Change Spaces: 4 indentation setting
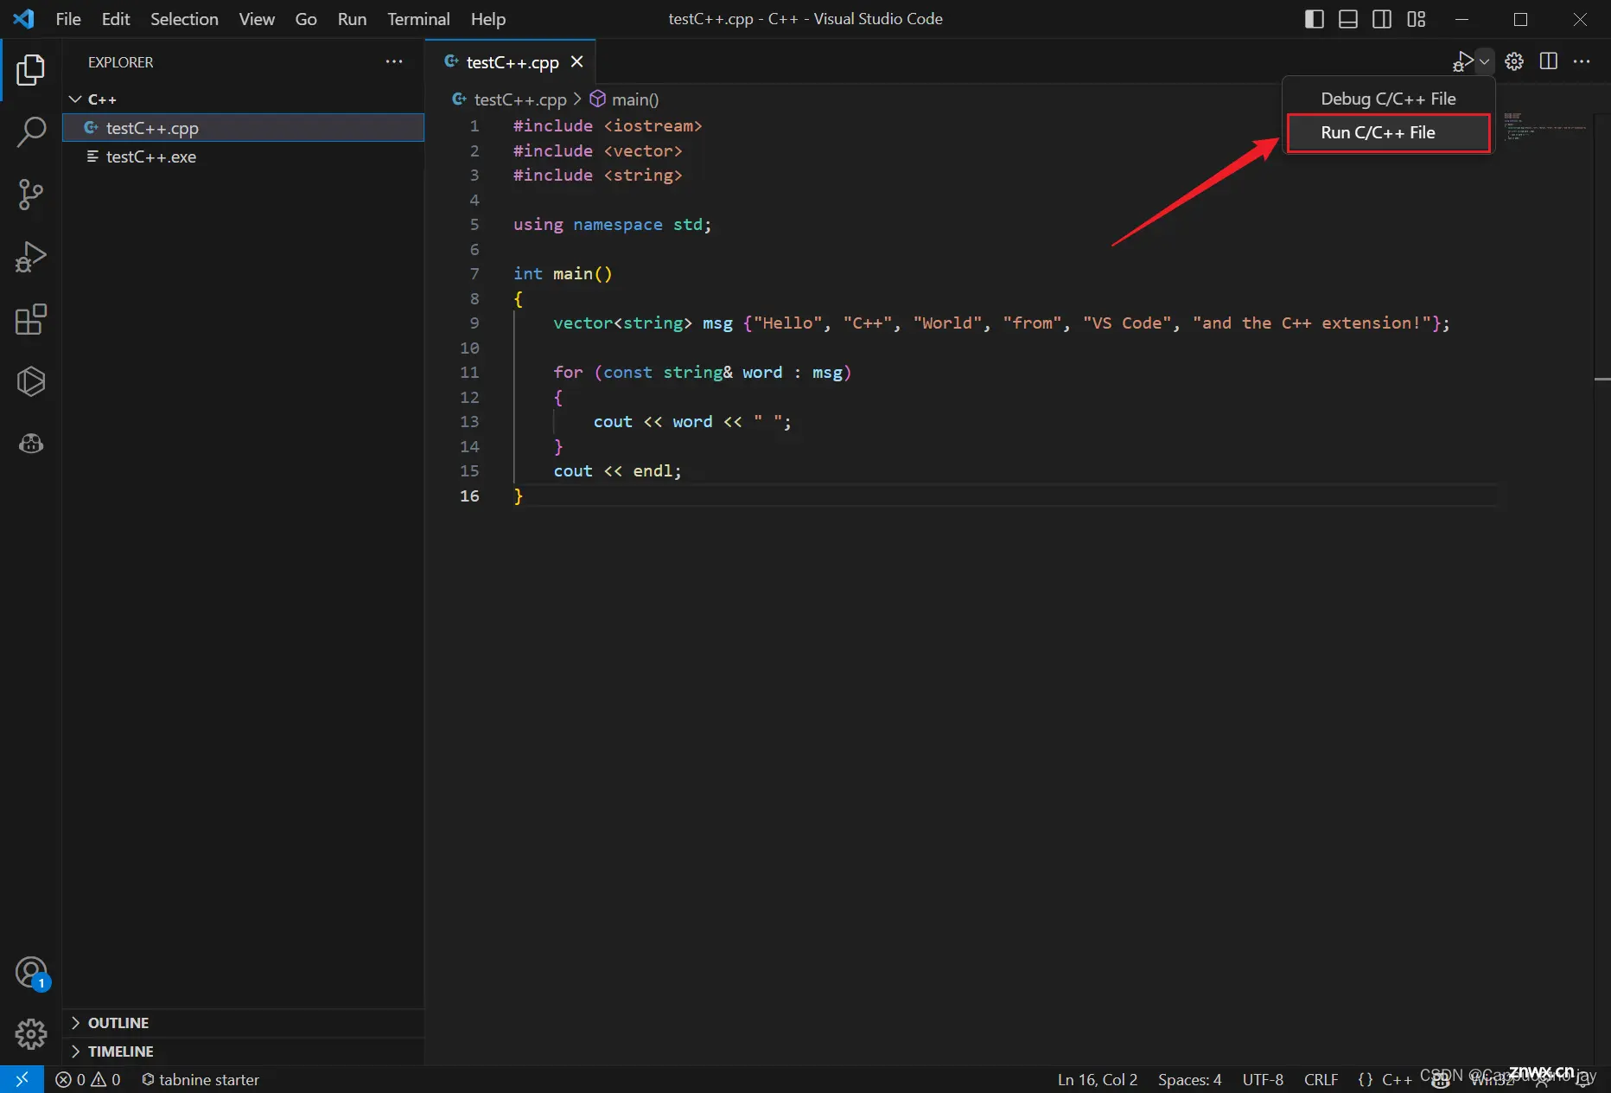This screenshot has width=1611, height=1093. (1189, 1079)
